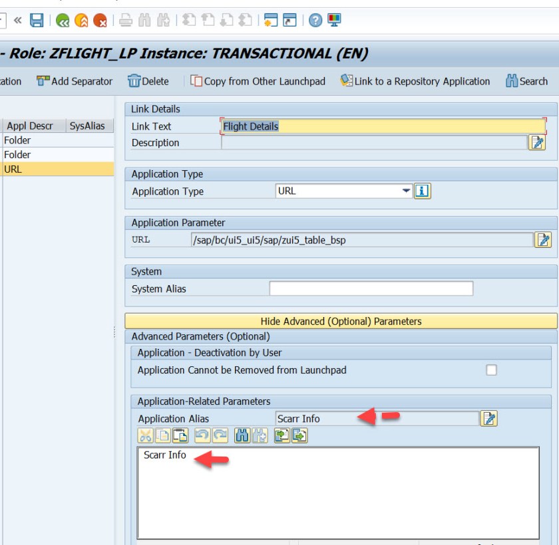This screenshot has height=545, width=559.
Task: Expand the Application Type dropdown
Action: pyautogui.click(x=406, y=191)
